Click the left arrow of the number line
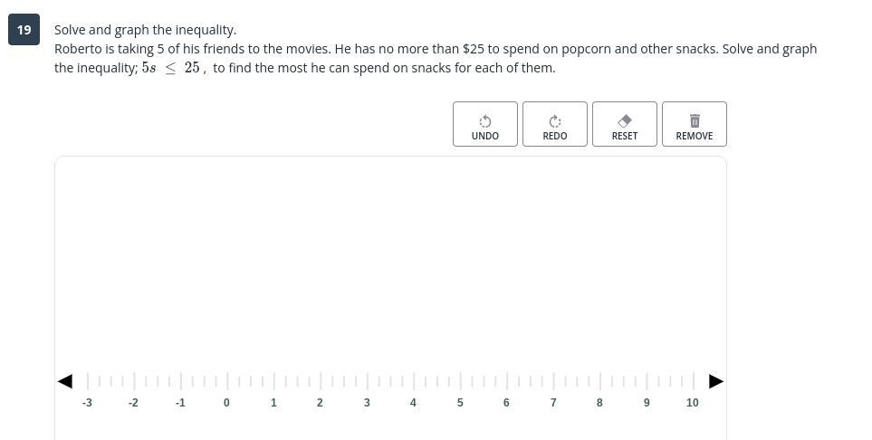Screen dimensions: 872x440 pyautogui.click(x=65, y=381)
